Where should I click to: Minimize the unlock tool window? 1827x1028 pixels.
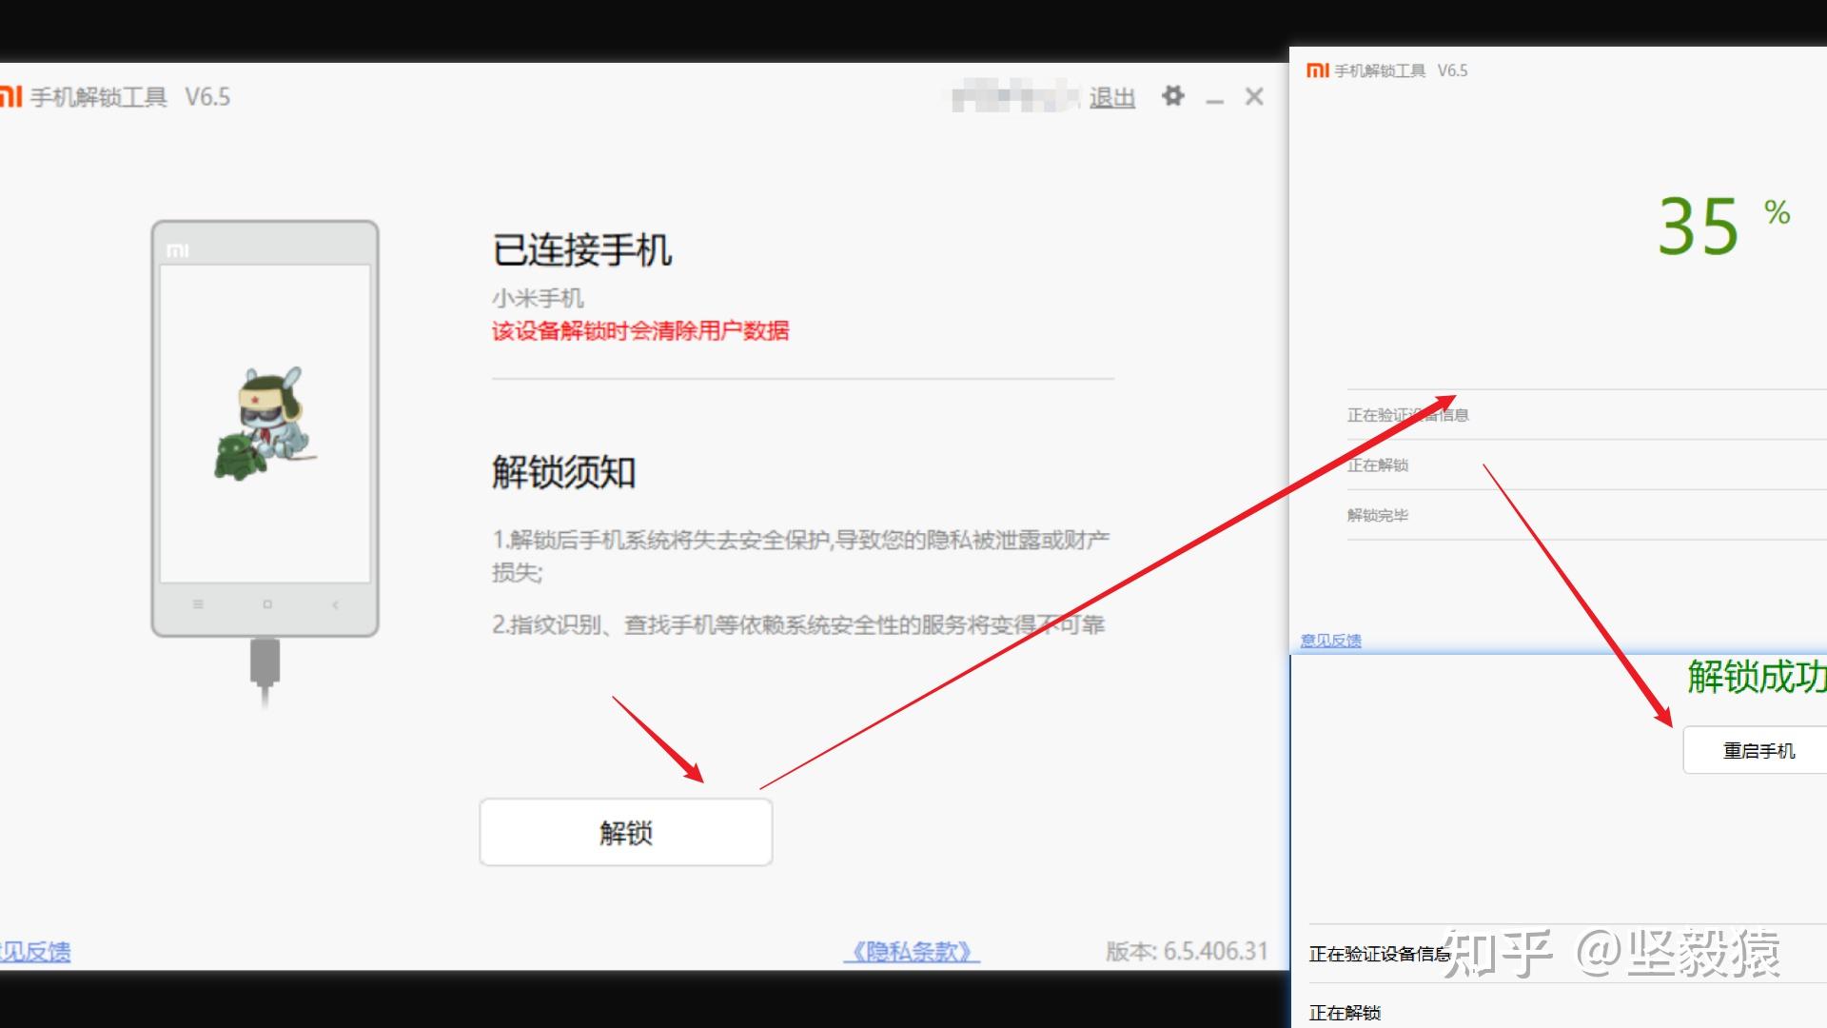pyautogui.click(x=1214, y=99)
